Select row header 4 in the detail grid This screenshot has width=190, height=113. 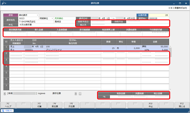tap(6, 68)
